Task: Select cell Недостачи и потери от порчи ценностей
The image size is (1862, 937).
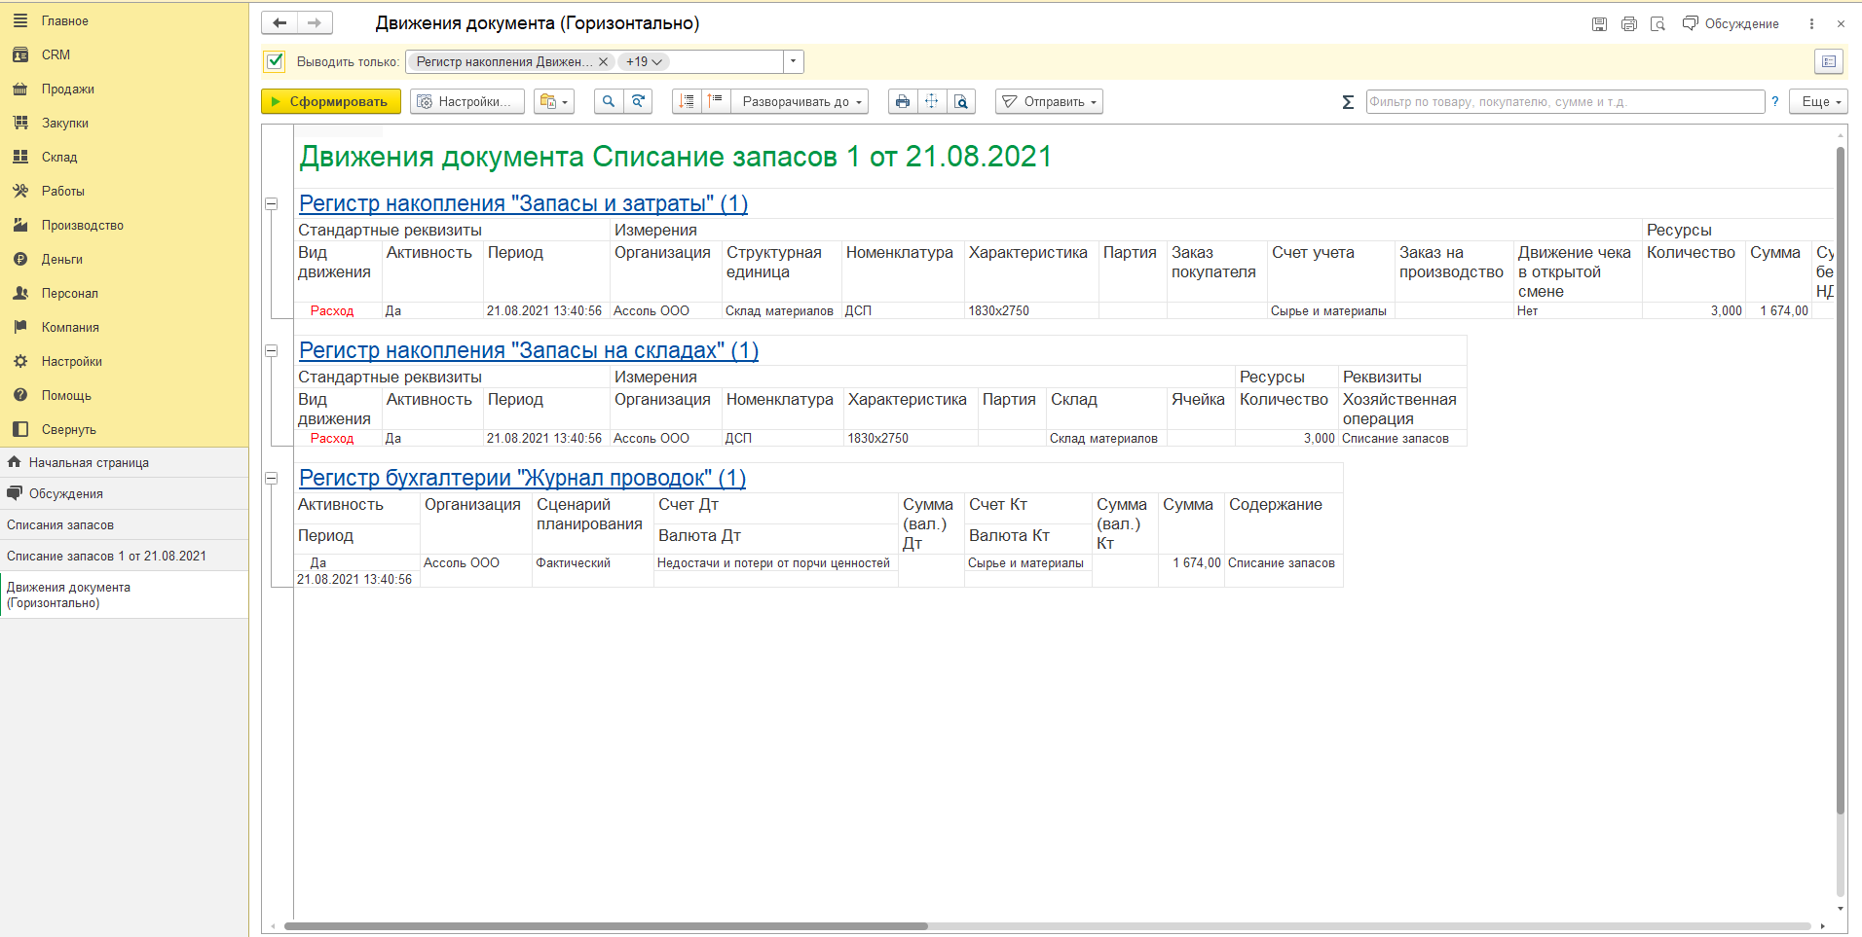Action: click(x=774, y=563)
